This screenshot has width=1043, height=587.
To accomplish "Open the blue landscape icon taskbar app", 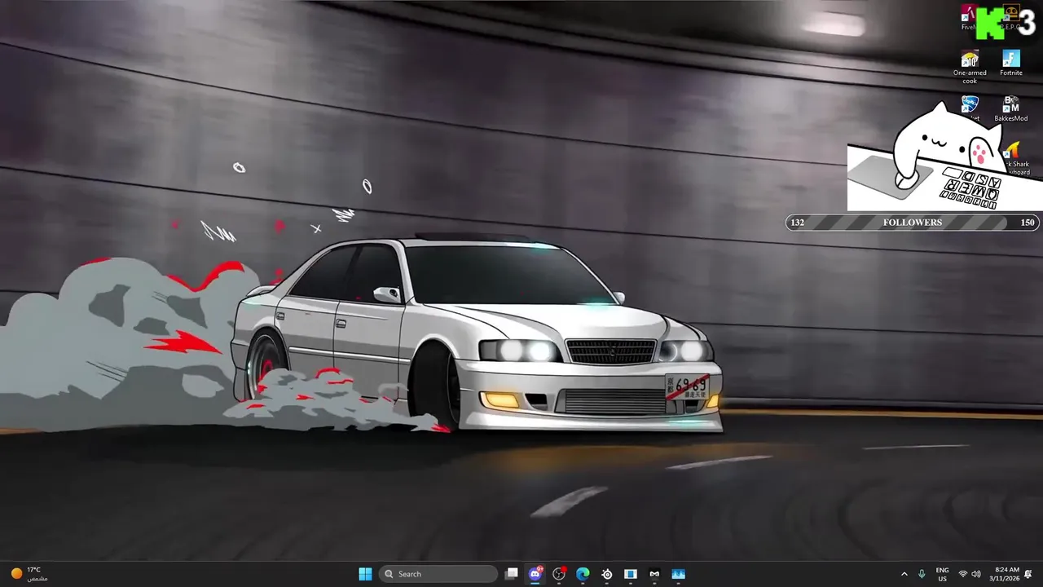I will (x=678, y=574).
